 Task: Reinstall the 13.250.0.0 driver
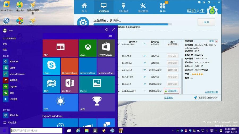172,63
